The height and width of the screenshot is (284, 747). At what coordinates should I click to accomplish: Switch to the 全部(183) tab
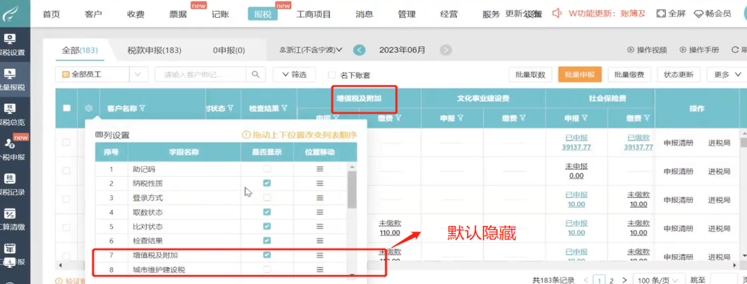(x=80, y=50)
